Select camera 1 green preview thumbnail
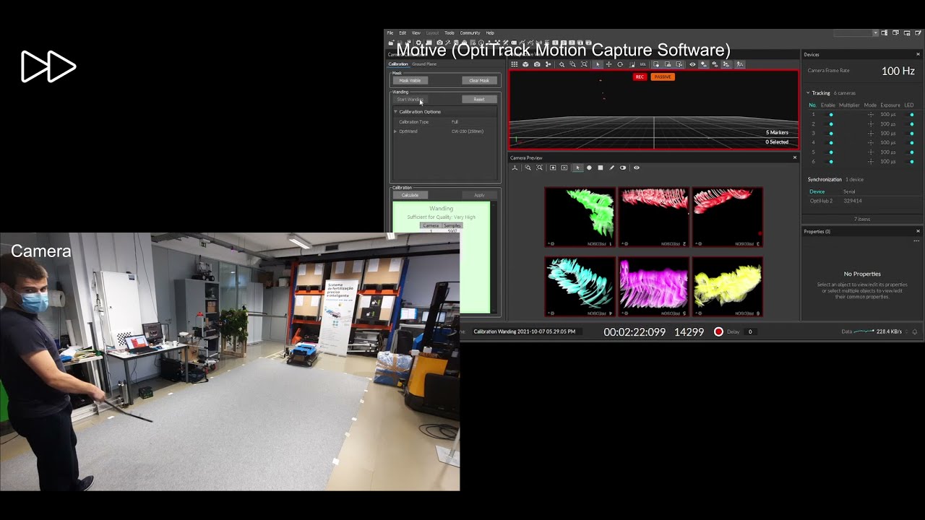Viewport: 925px width, 520px height. (580, 217)
